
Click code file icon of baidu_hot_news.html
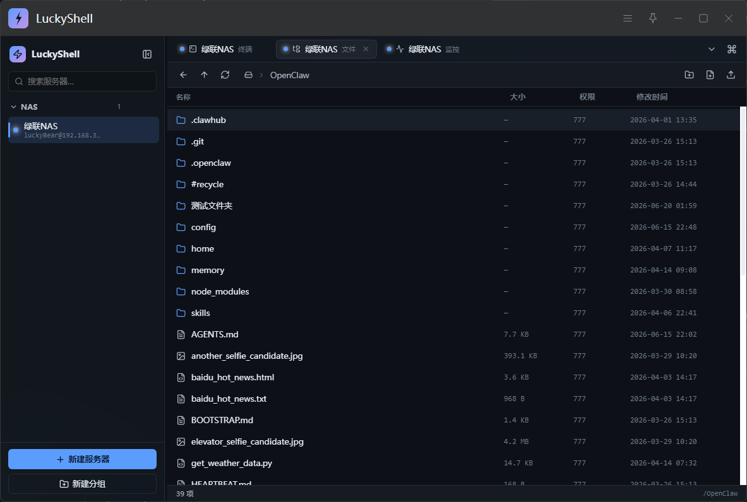point(181,377)
